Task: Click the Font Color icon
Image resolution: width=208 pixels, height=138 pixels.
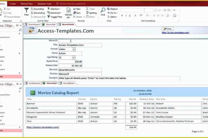Action: coord(135,16)
